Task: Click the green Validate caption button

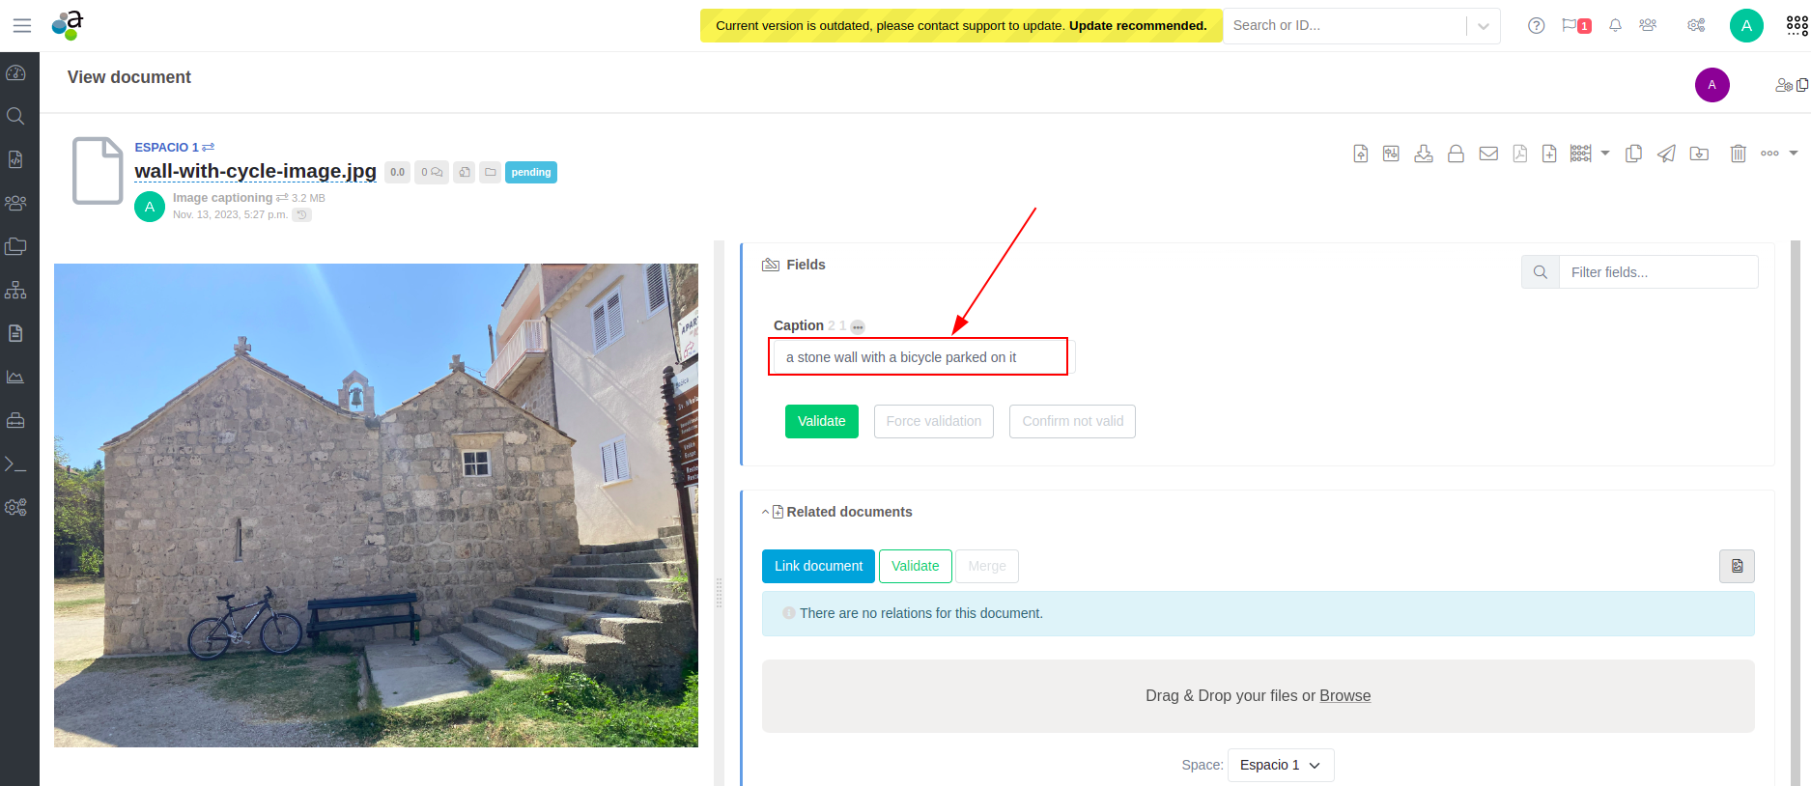Action: [821, 421]
